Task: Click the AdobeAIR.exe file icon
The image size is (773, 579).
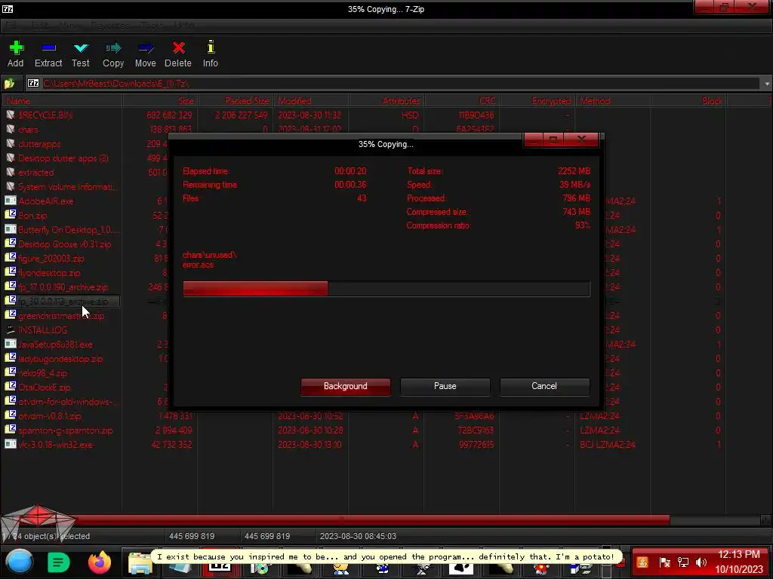Action: 11,201
